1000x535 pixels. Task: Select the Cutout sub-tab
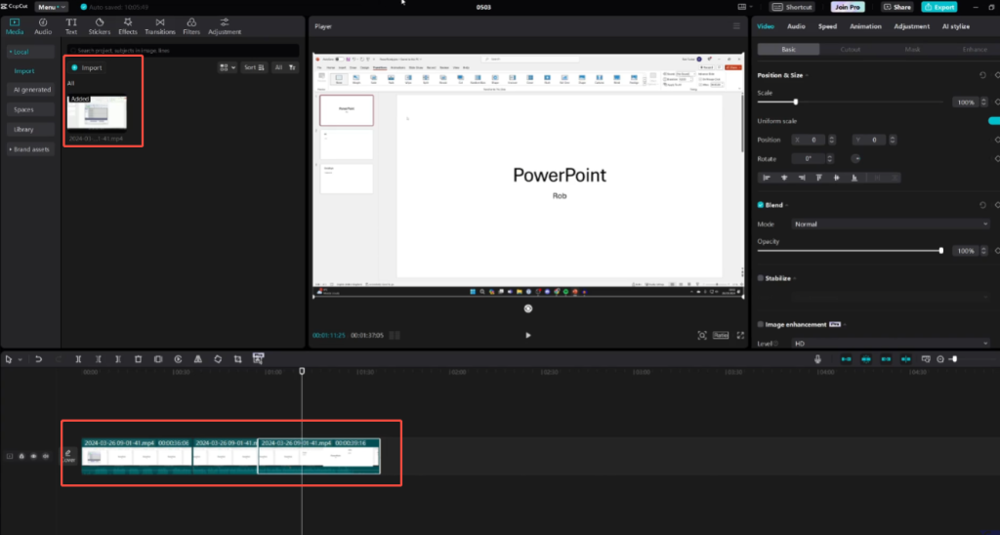851,49
